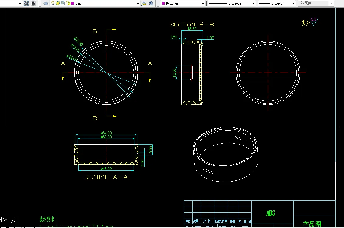The width and height of the screenshot is (344, 228).
Task: Expand the text layer dropdown list
Action: pos(138,3)
